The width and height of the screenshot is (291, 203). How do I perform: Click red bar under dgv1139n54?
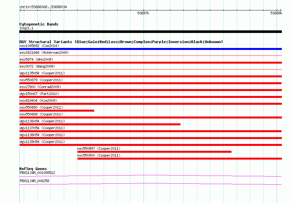(x=150, y=145)
